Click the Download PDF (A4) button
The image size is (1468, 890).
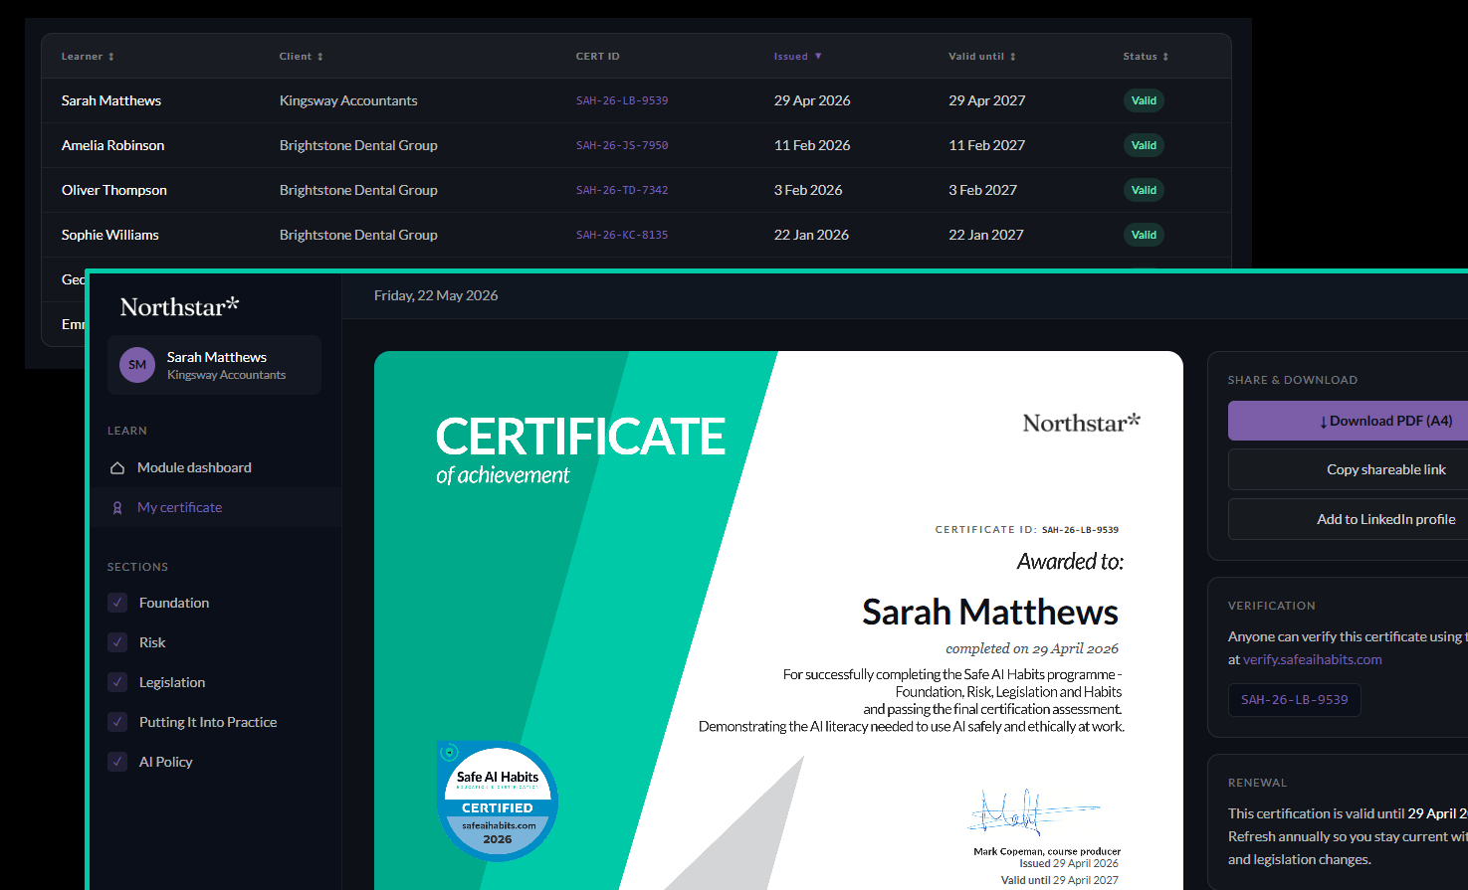(1348, 421)
